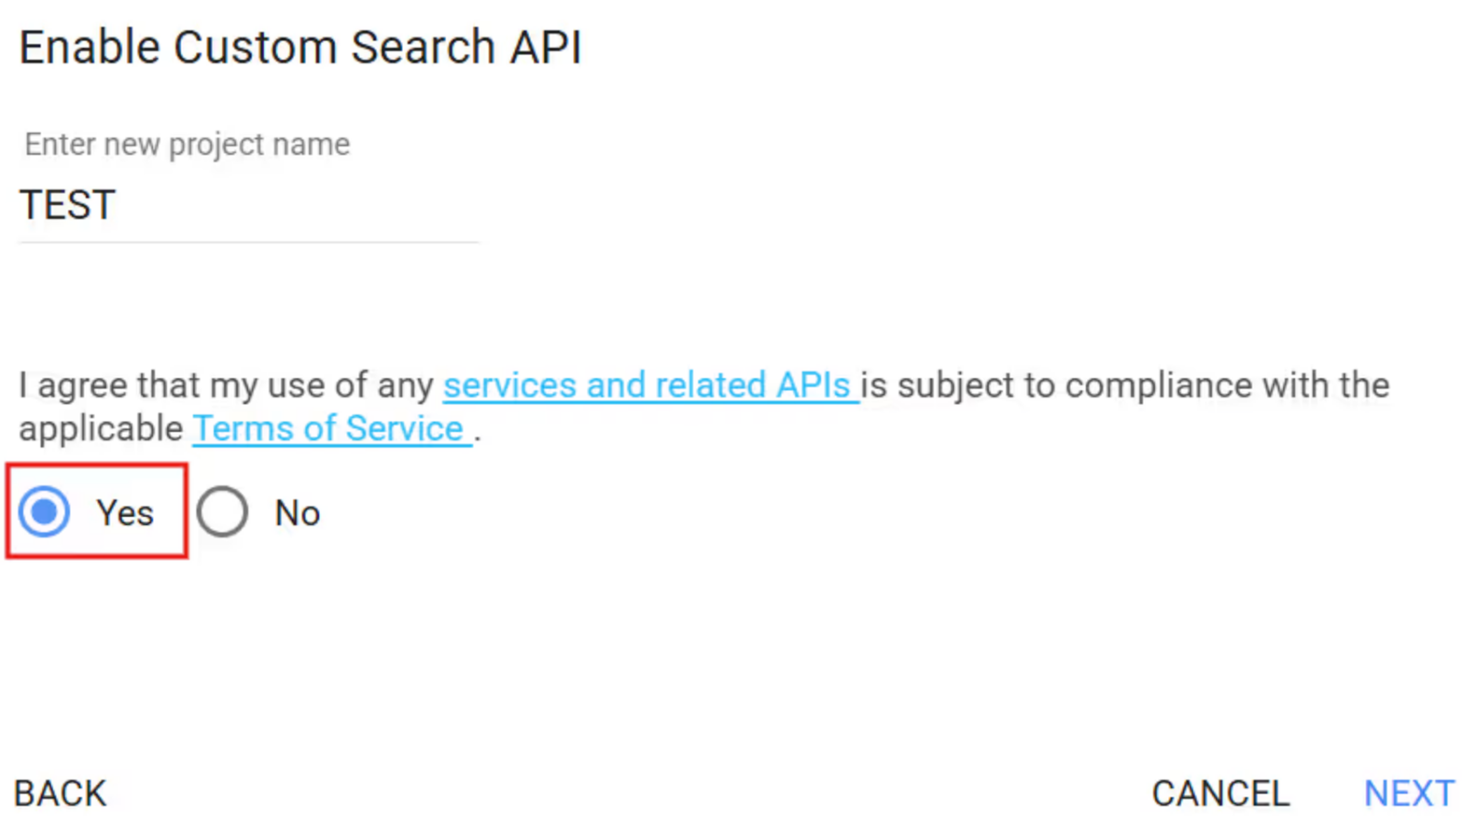Click the "Yes" label text
The height and width of the screenshot is (824, 1476).
(125, 513)
